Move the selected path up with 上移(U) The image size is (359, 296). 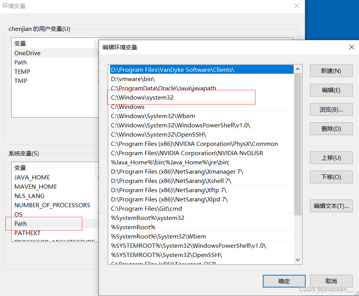[x=330, y=157]
